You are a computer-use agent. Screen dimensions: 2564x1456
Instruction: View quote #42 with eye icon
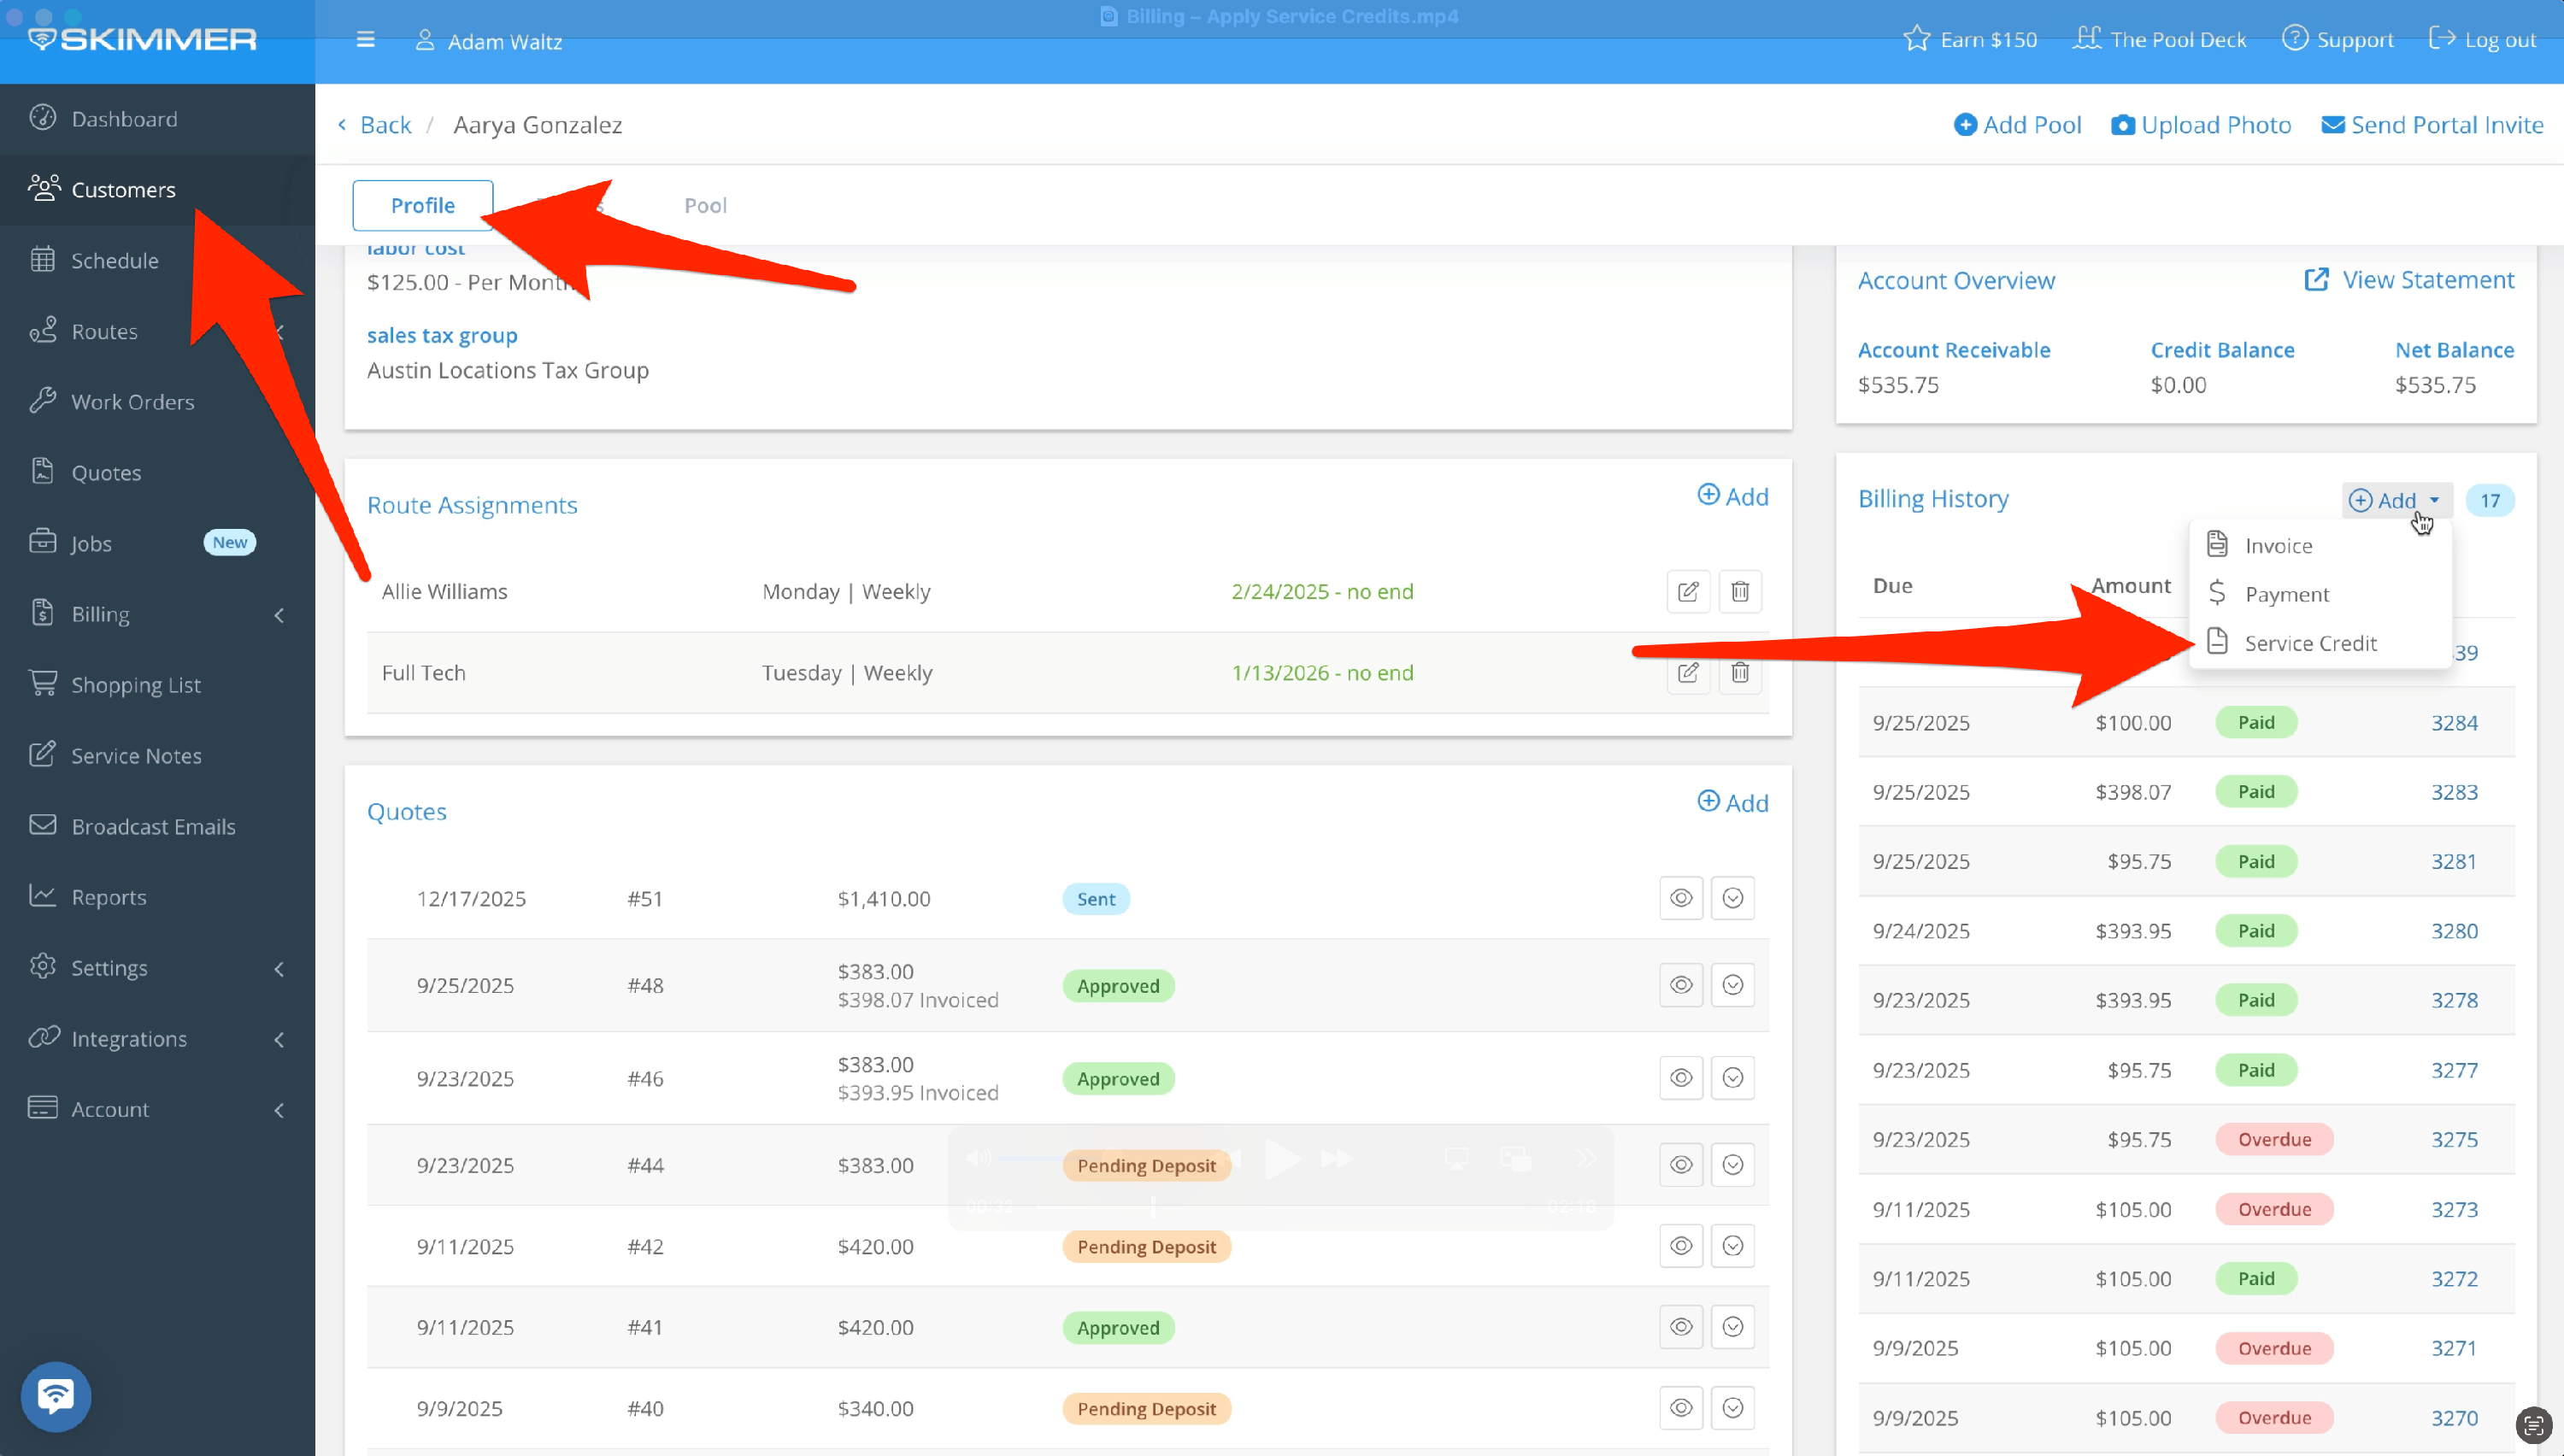click(1681, 1246)
